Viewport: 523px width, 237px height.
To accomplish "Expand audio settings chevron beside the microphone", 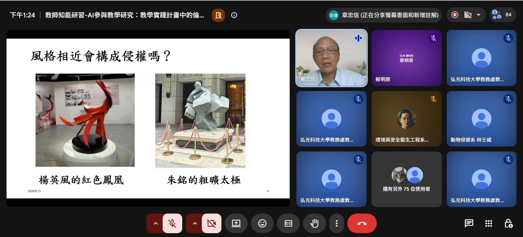I will pos(156,224).
